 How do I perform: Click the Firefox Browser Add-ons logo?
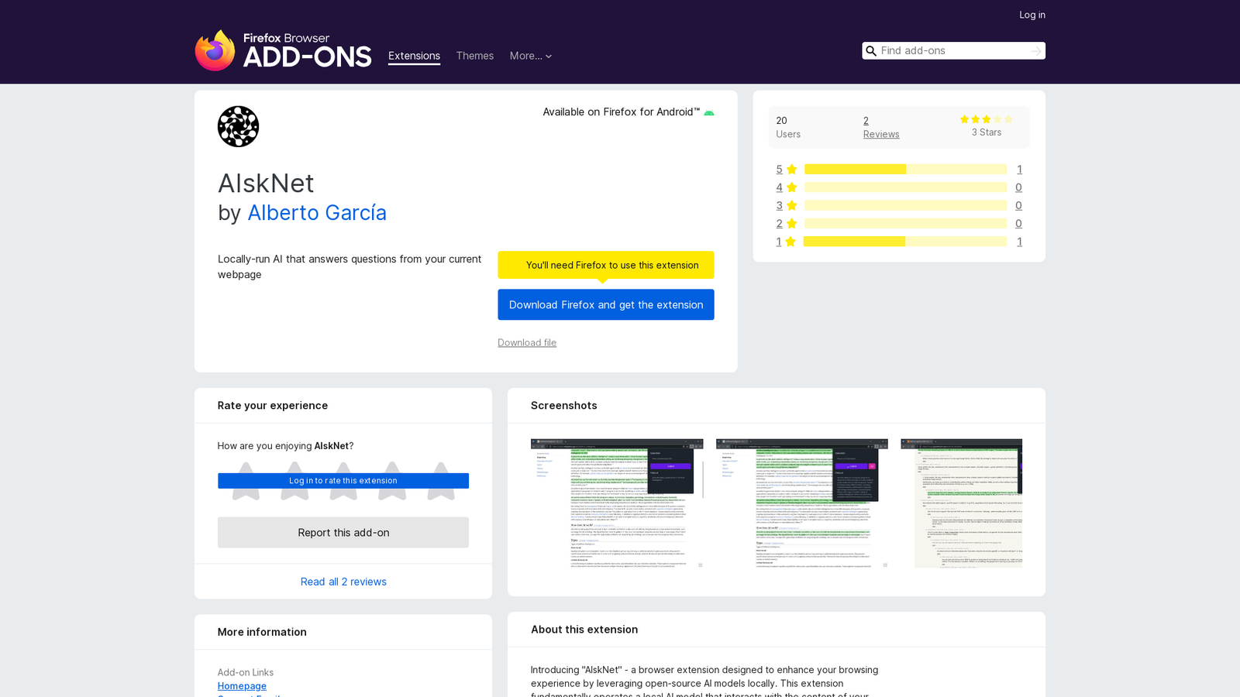tap(283, 50)
